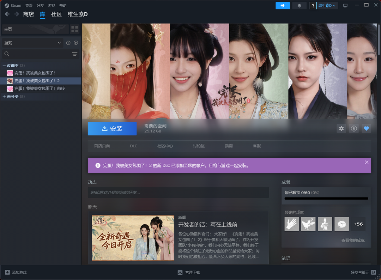Click the 查看我的成就 link
This screenshot has width=381, height=280.
tap(353, 241)
